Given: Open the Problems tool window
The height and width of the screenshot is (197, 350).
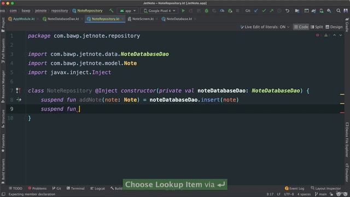Looking at the screenshot, I should tap(37, 188).
